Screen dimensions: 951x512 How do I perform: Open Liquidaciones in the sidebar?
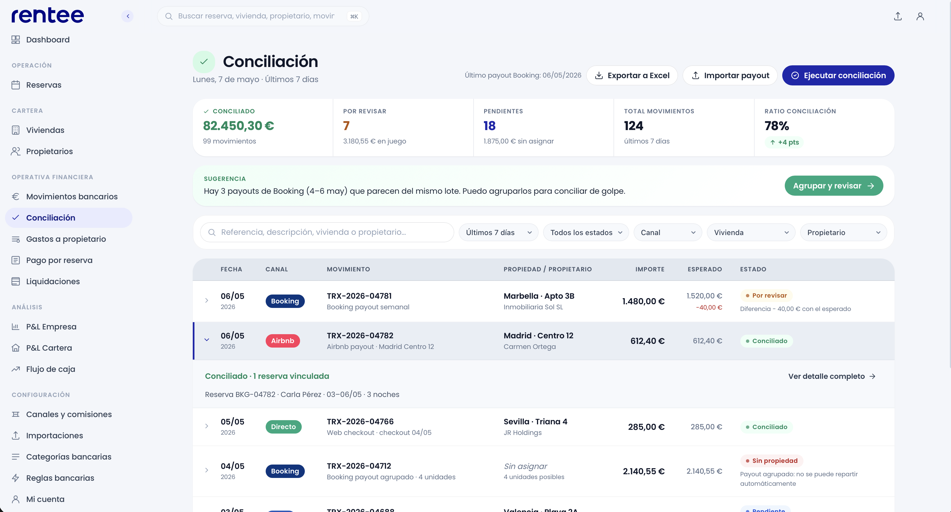point(69,281)
